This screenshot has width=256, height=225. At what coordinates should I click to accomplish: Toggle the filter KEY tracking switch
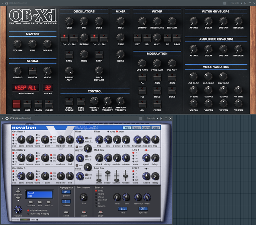(137, 38)
